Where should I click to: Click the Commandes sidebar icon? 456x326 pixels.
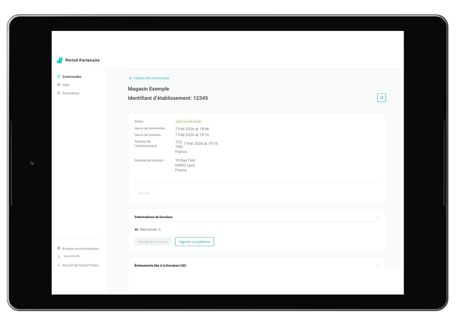pyautogui.click(x=59, y=76)
